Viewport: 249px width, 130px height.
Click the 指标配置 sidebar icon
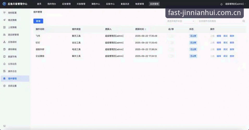tap(4, 13)
